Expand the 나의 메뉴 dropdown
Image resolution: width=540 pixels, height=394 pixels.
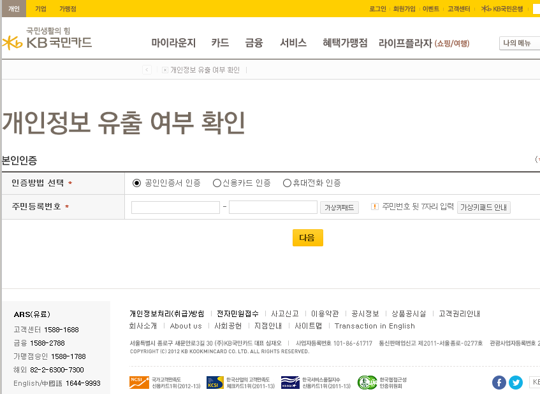tap(519, 43)
